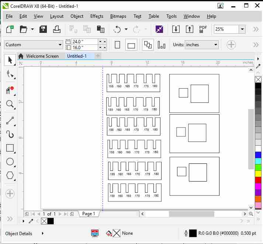The width and height of the screenshot is (263, 244).
Task: Click the page width 24.0 field
Action: click(x=85, y=41)
